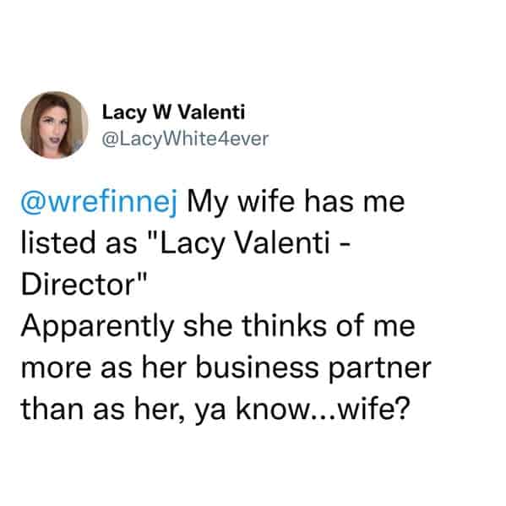The width and height of the screenshot is (506, 506).
Task: Click the display name Lacy W Valenti
Action: pos(173,113)
